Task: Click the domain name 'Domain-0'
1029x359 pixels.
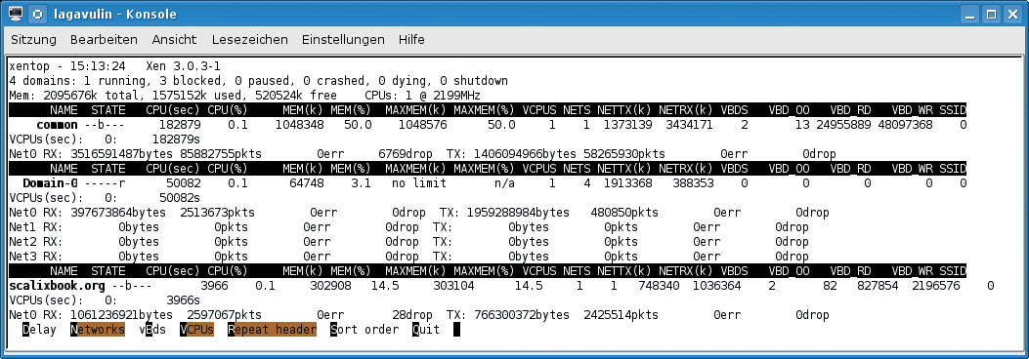Action: pos(51,183)
